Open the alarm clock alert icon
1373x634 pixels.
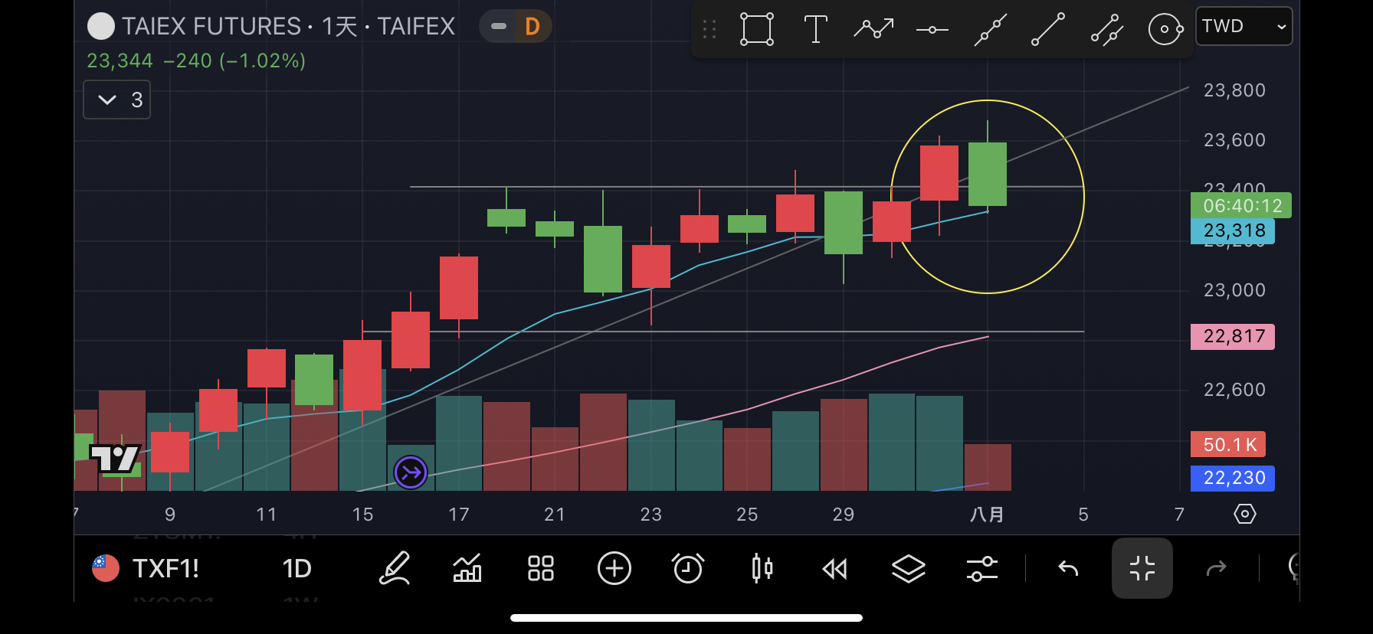(687, 569)
